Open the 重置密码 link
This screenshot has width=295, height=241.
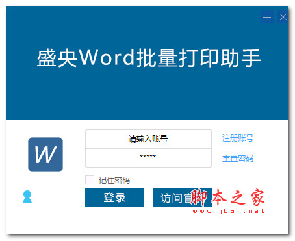[x=238, y=158]
